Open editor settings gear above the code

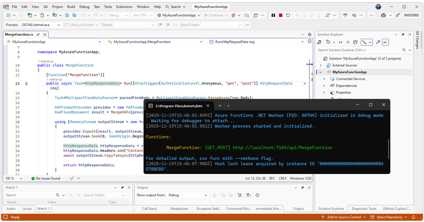(310, 35)
